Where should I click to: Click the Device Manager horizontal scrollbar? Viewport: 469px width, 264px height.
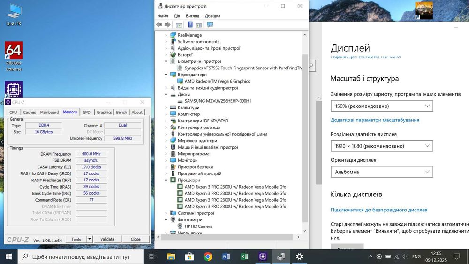point(227,237)
